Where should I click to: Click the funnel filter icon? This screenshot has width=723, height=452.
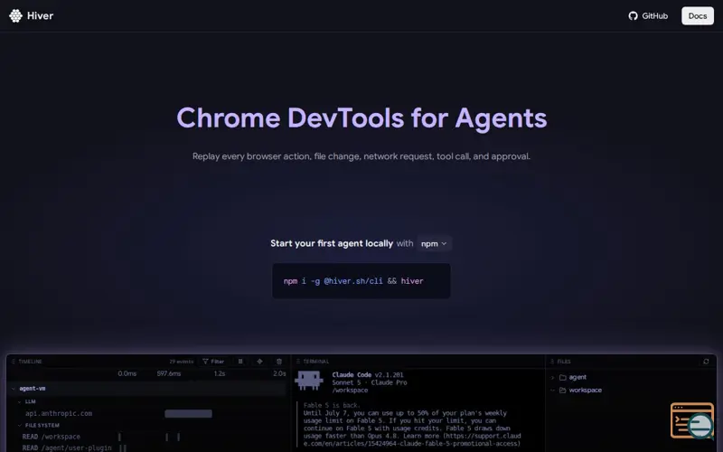(206, 362)
